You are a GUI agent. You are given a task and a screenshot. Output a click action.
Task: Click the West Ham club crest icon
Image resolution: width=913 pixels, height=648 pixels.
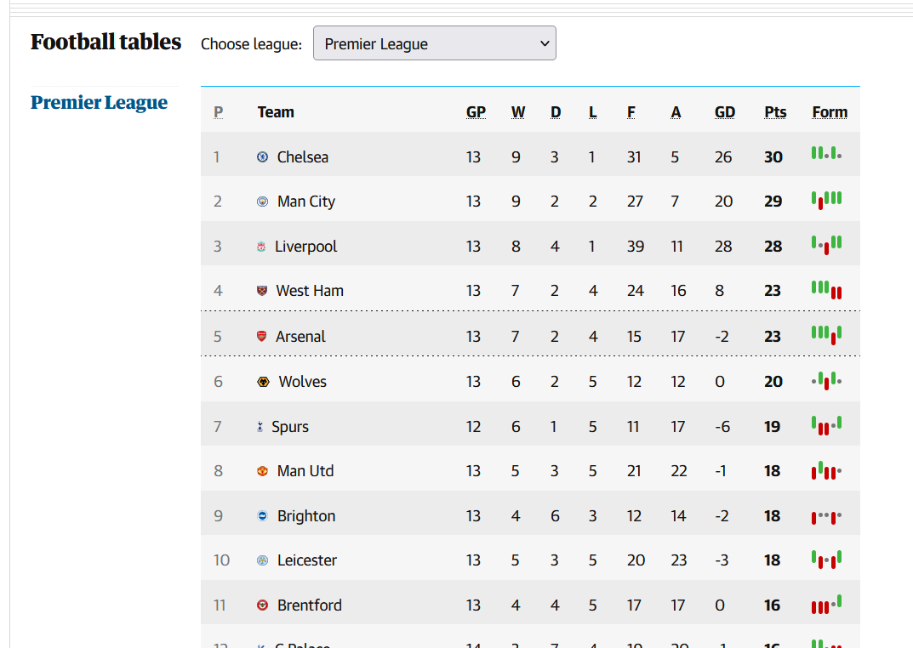pos(262,290)
